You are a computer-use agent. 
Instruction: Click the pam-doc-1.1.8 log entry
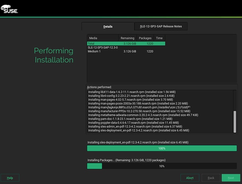point(130,119)
